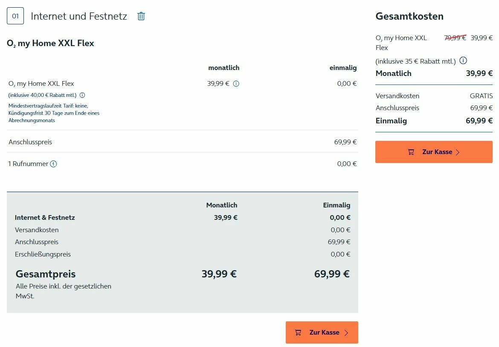Click the Erschließungspreis row label
Viewport: 499px width, 347px height.
(43, 254)
